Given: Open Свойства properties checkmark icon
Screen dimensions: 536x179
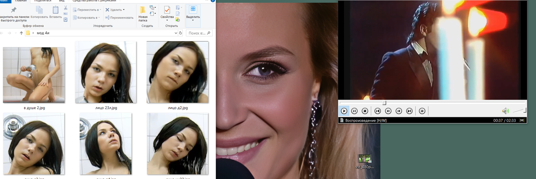Looking at the screenshot, I should point(167,10).
